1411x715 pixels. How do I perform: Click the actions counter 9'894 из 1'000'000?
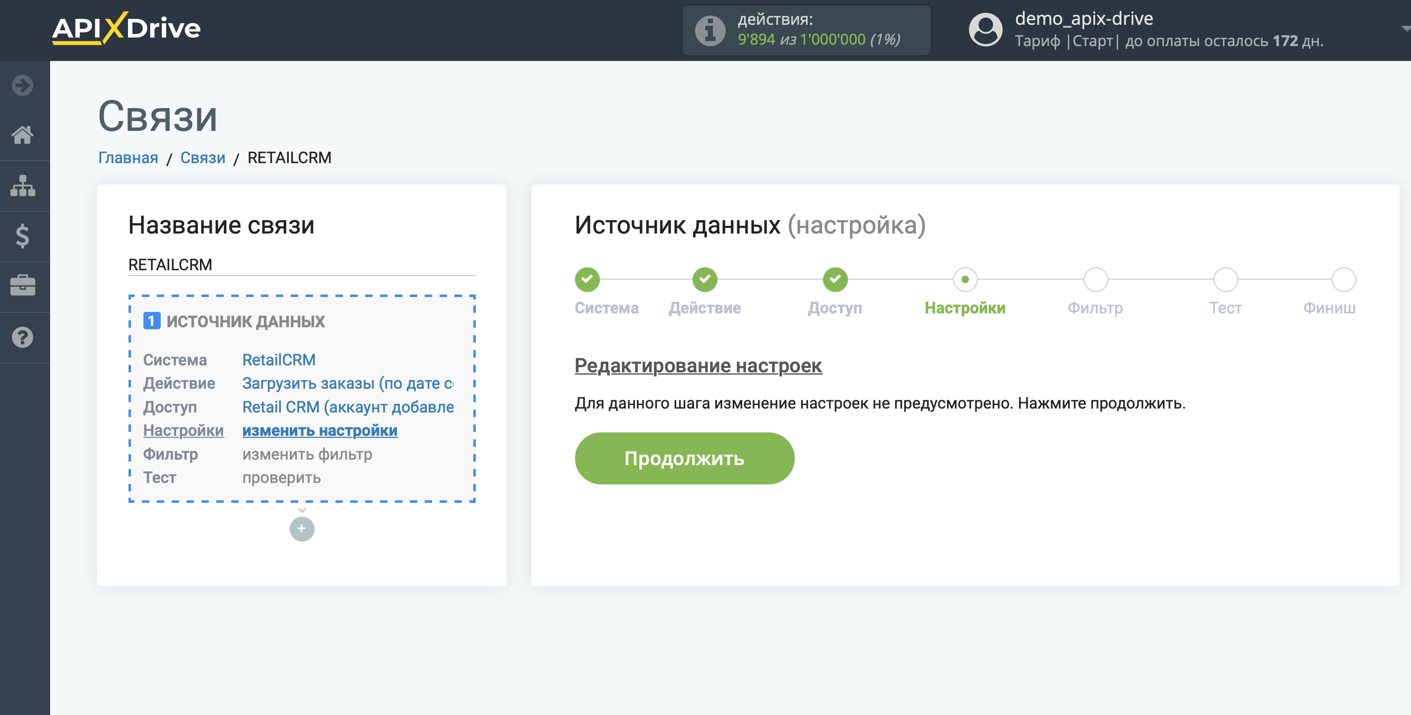point(819,39)
